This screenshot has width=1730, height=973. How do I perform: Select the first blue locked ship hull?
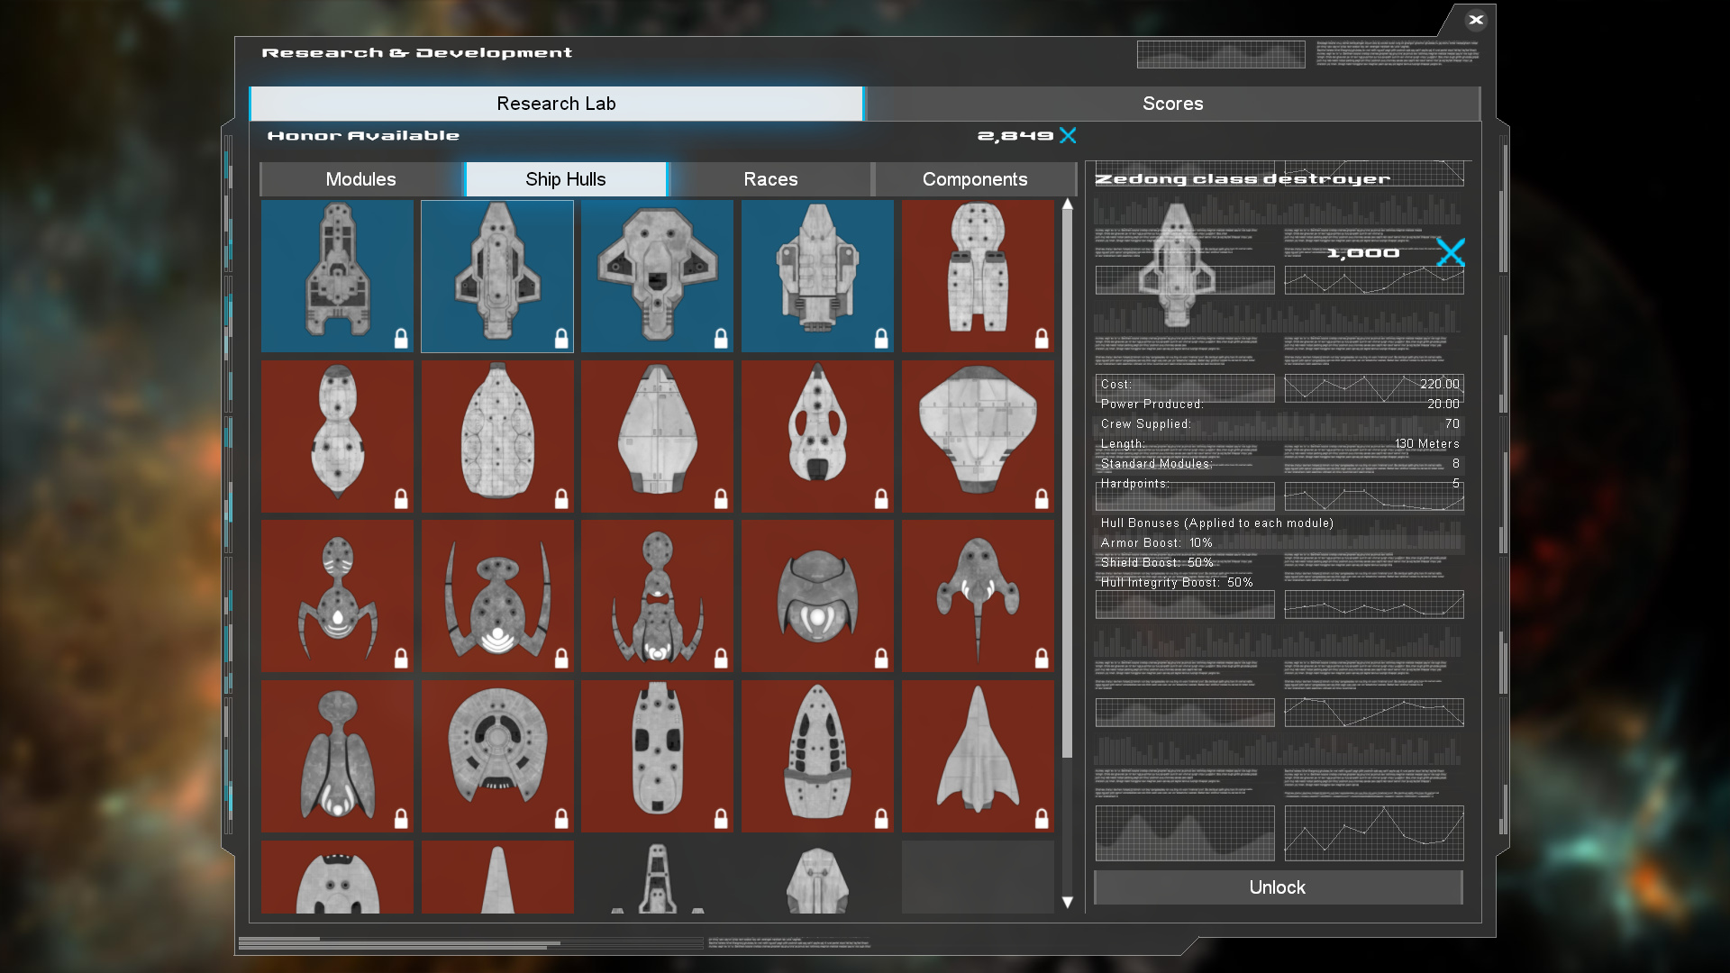(337, 275)
